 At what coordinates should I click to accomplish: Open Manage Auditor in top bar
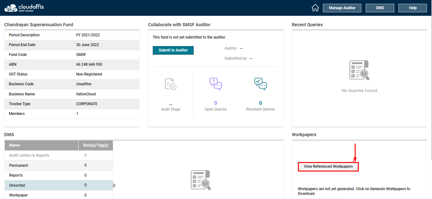[342, 8]
